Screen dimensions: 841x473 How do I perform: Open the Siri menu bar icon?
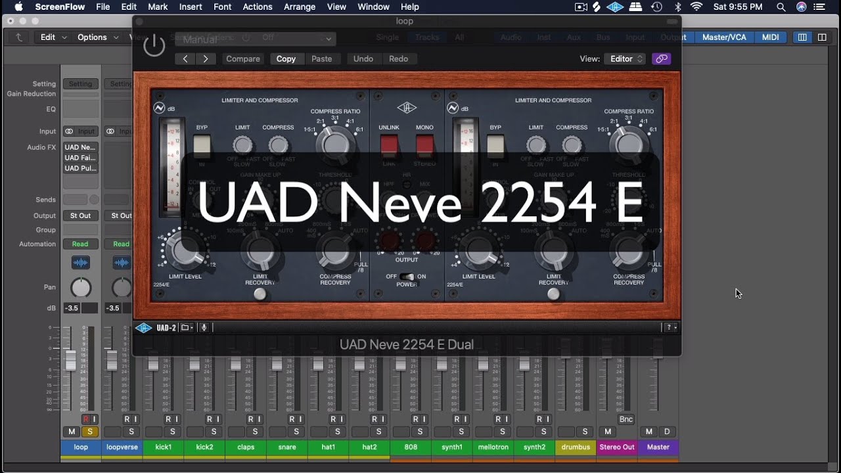(801, 7)
